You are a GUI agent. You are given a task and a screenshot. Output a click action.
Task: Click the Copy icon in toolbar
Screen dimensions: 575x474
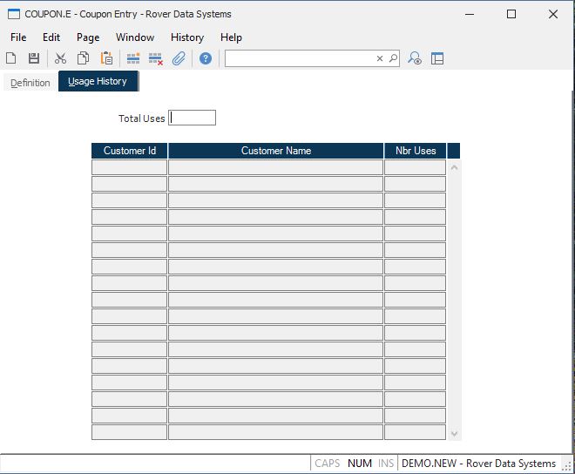click(83, 58)
